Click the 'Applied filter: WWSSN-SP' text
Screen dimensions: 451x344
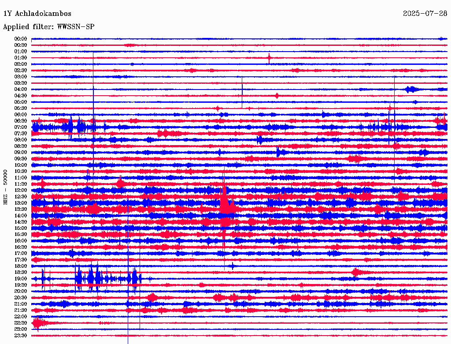(x=48, y=27)
